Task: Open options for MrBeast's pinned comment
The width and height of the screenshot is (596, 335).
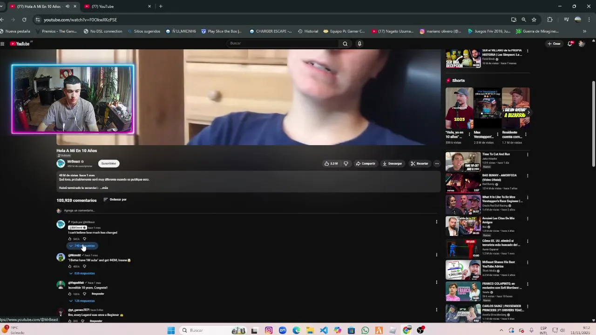Action: pyautogui.click(x=436, y=222)
